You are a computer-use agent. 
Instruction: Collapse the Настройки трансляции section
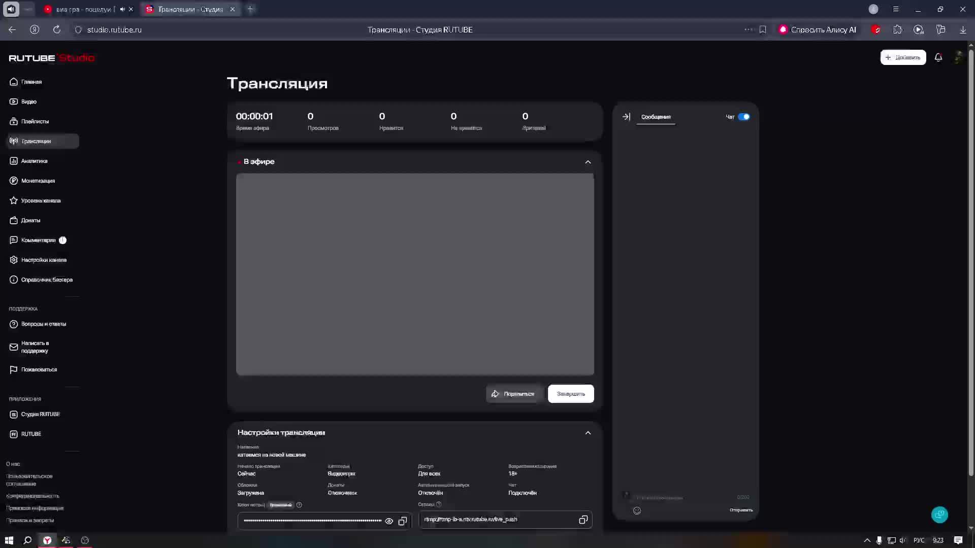[588, 433]
